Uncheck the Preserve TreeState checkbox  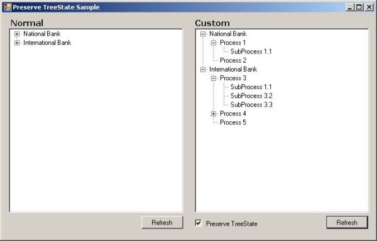(x=199, y=223)
